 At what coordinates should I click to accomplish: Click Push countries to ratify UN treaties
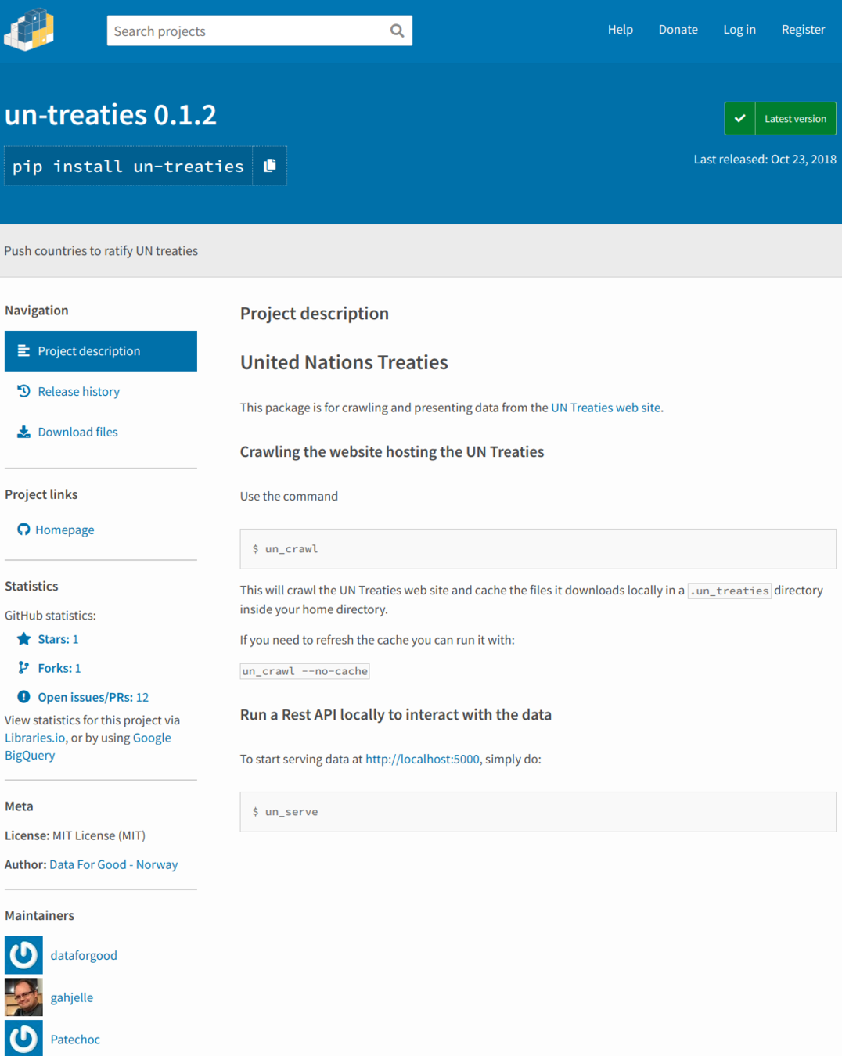click(x=101, y=251)
